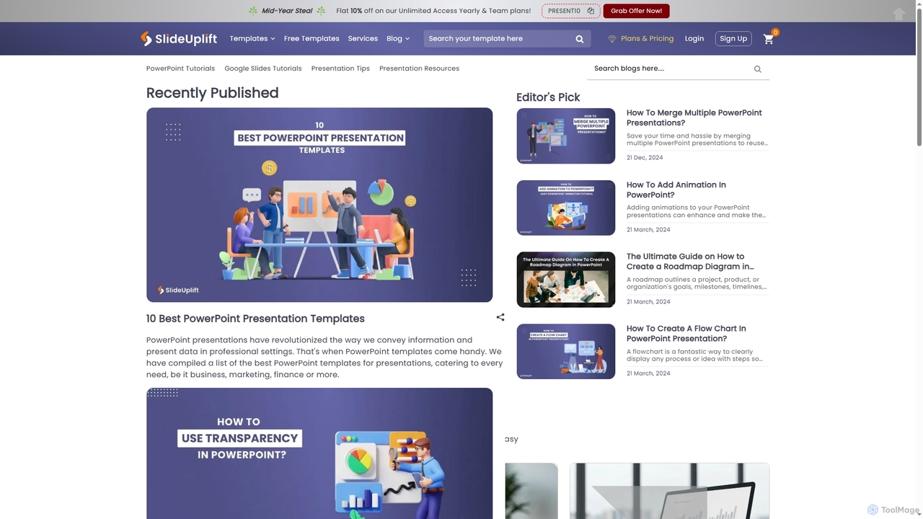This screenshot has width=923, height=519.
Task: Copy the PRESENT10 coupon code
Action: click(591, 11)
